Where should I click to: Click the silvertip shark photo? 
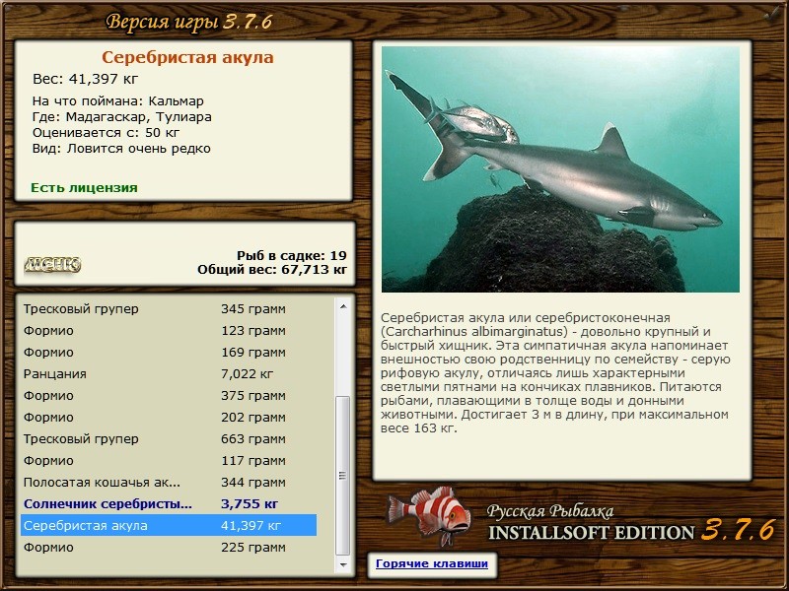click(x=560, y=169)
